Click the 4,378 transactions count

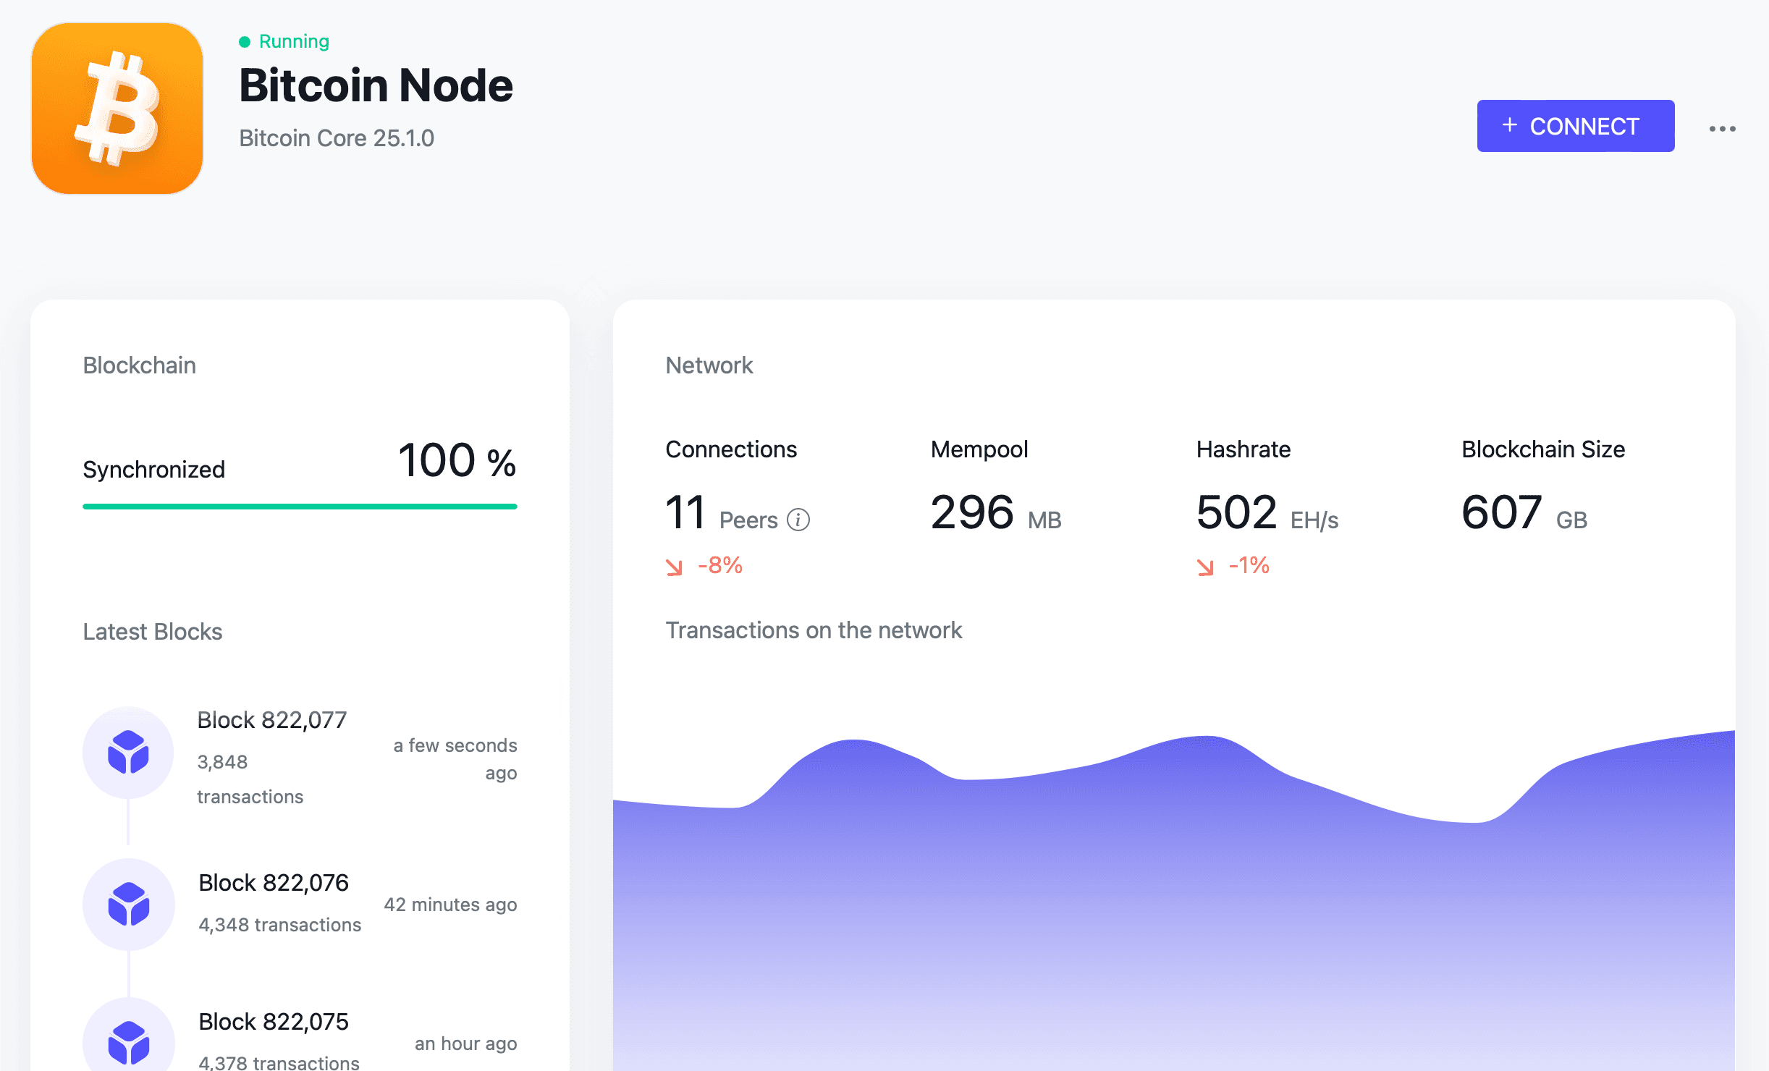tap(279, 1062)
